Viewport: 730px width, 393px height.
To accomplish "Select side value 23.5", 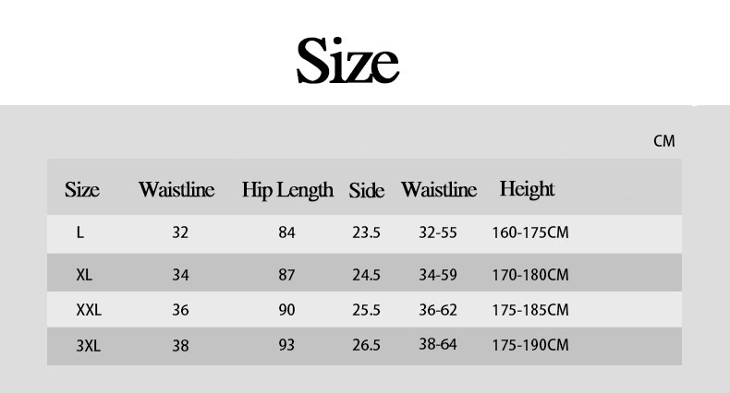I will point(366,233).
